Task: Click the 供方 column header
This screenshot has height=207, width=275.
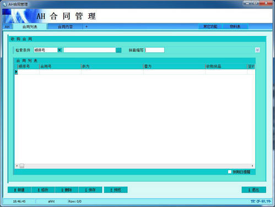Action: click(112, 66)
